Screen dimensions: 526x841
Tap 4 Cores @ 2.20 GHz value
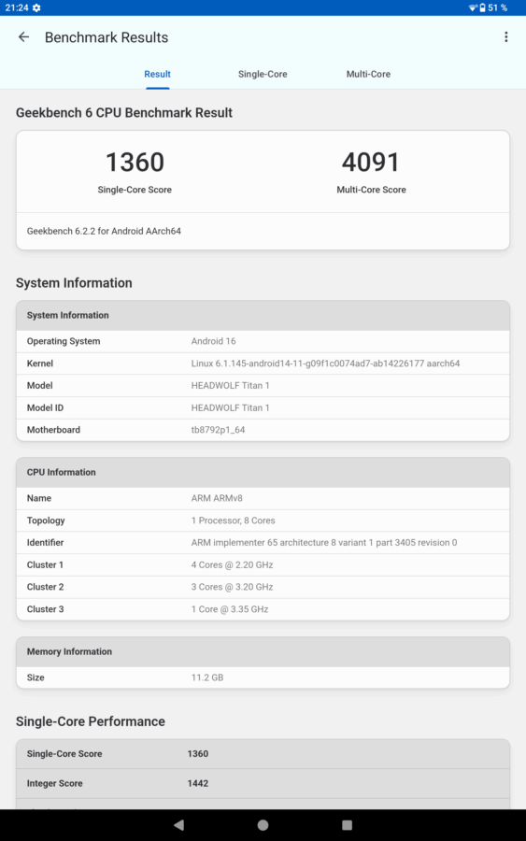(x=233, y=564)
